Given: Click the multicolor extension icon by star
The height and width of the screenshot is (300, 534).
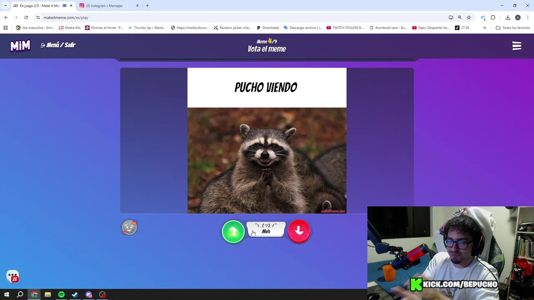Looking at the screenshot, I should pyautogui.click(x=483, y=17).
